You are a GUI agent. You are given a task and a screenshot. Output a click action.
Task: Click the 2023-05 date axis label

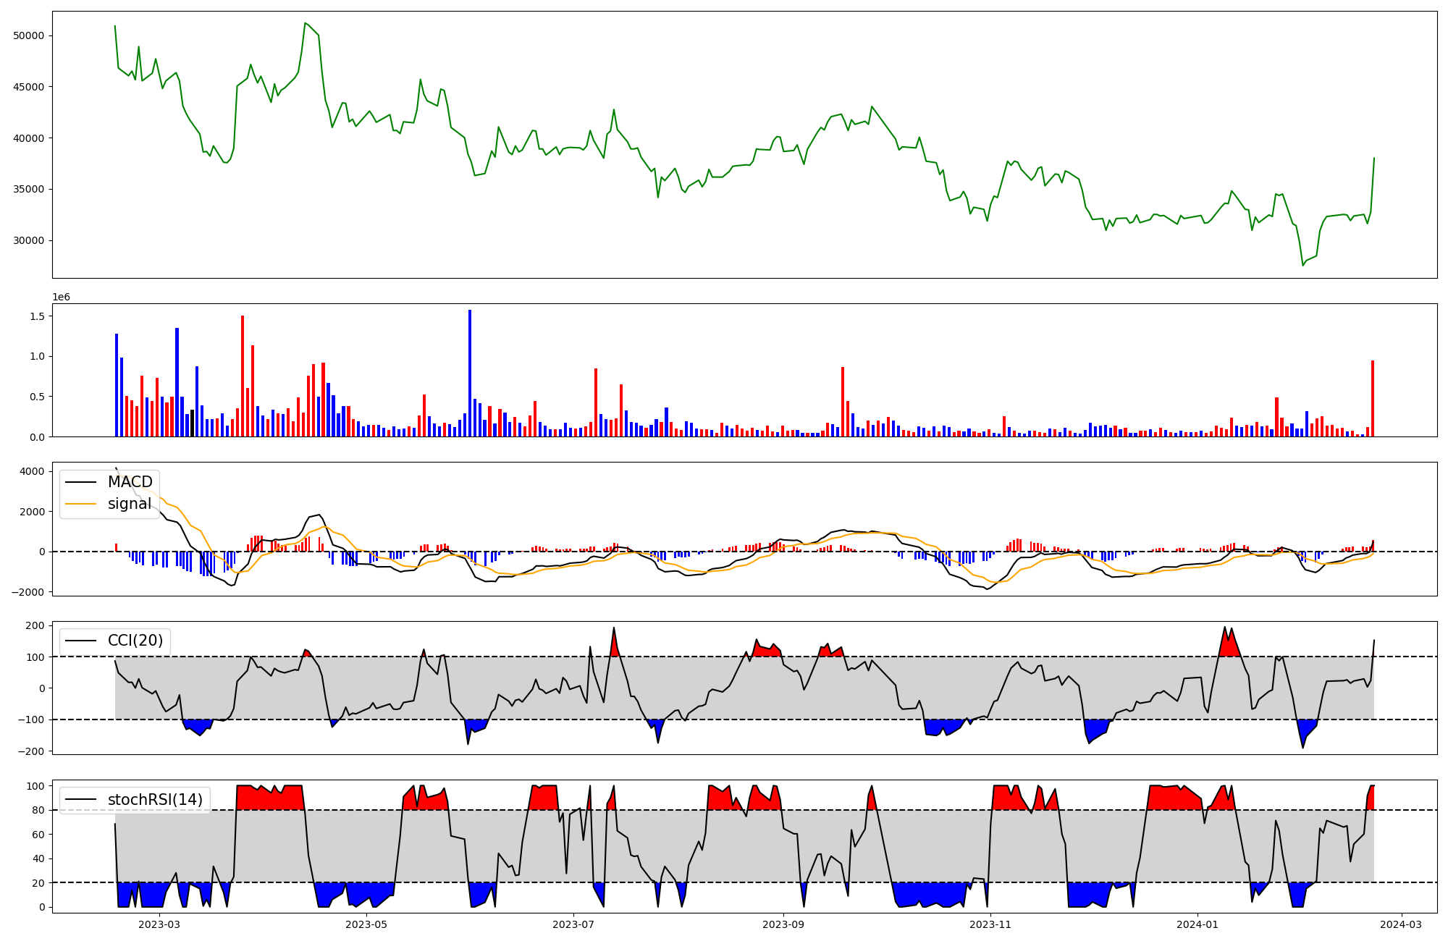click(x=367, y=924)
